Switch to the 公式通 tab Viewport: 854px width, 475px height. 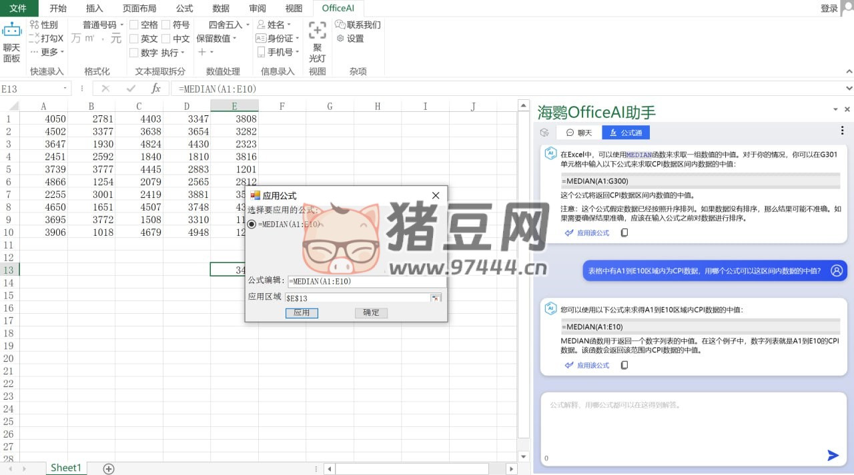tap(625, 133)
